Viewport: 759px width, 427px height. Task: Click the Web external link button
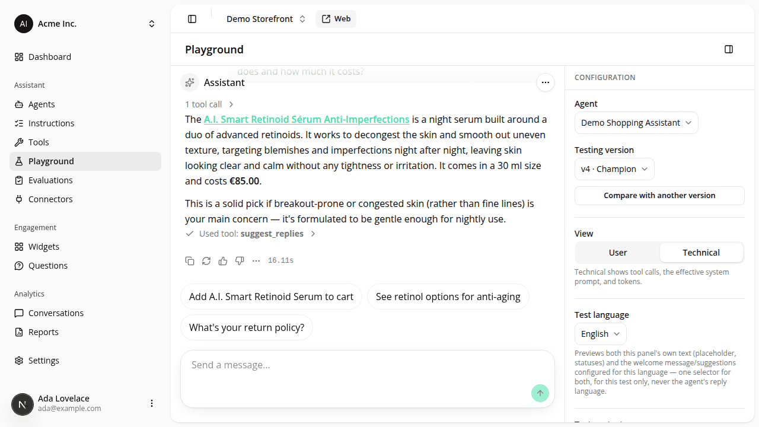pos(336,19)
